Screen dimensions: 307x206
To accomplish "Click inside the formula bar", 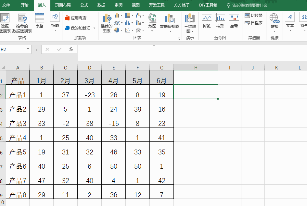I will click(x=192, y=53).
